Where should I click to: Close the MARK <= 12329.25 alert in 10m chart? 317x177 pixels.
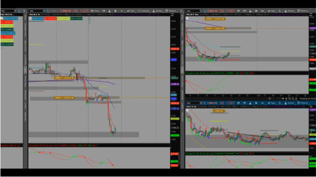point(223,28)
